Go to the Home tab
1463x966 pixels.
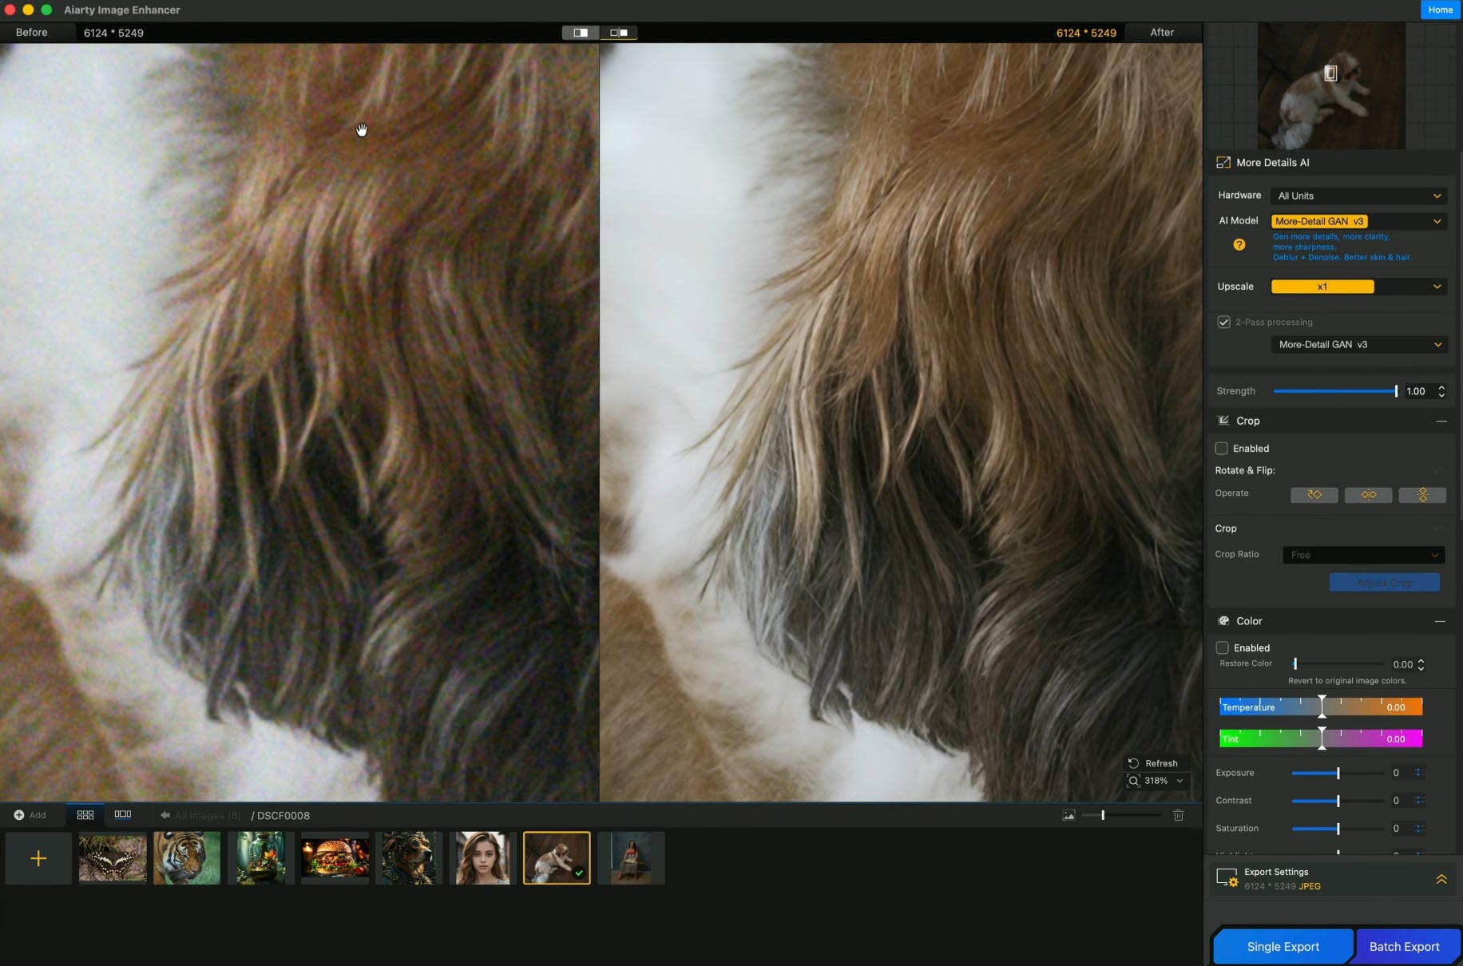point(1440,10)
